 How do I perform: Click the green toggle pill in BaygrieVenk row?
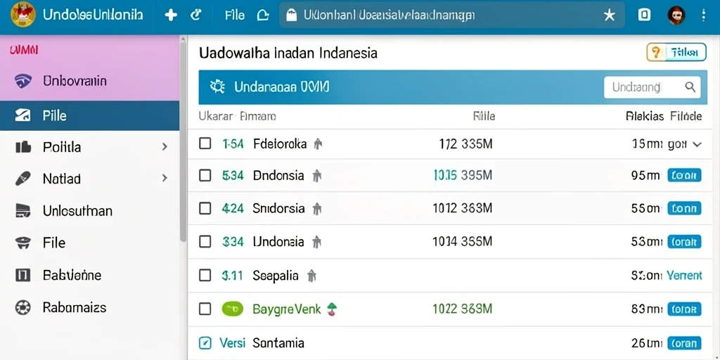[233, 309]
